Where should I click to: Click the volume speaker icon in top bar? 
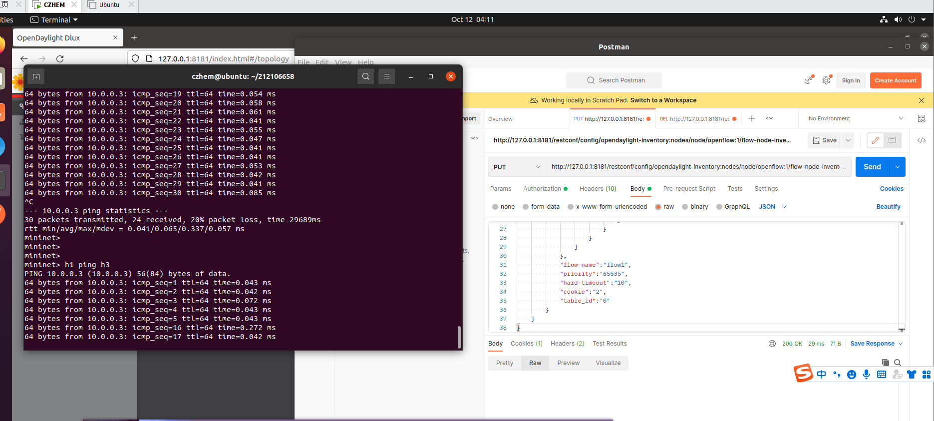pos(898,19)
